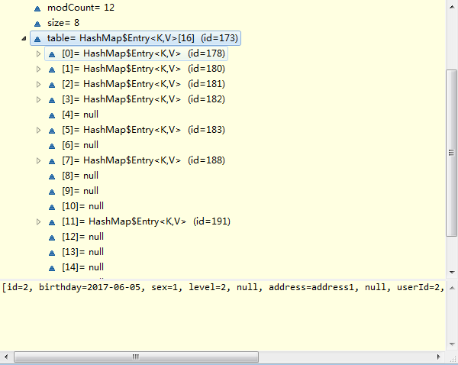Click the icon next to [9]= null
Screen dimensions: 458x365
[x=52, y=192]
